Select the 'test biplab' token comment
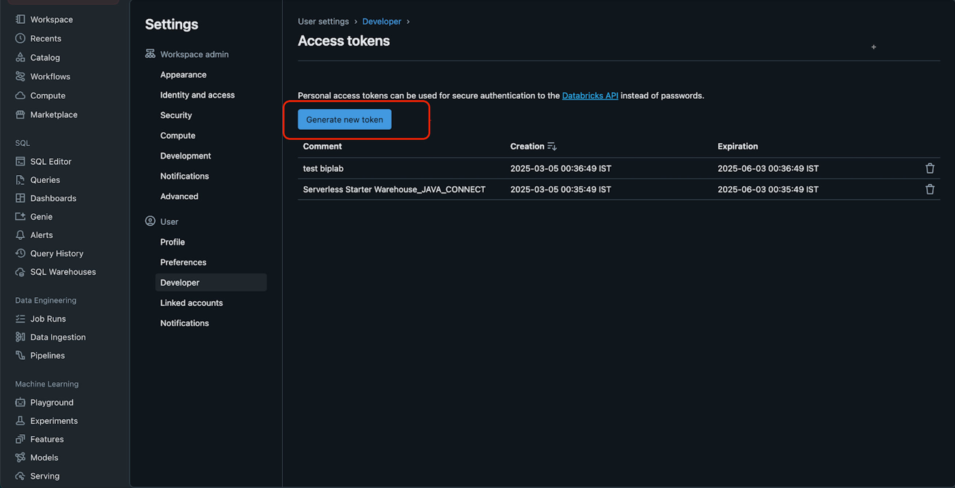Image resolution: width=955 pixels, height=488 pixels. [x=323, y=168]
